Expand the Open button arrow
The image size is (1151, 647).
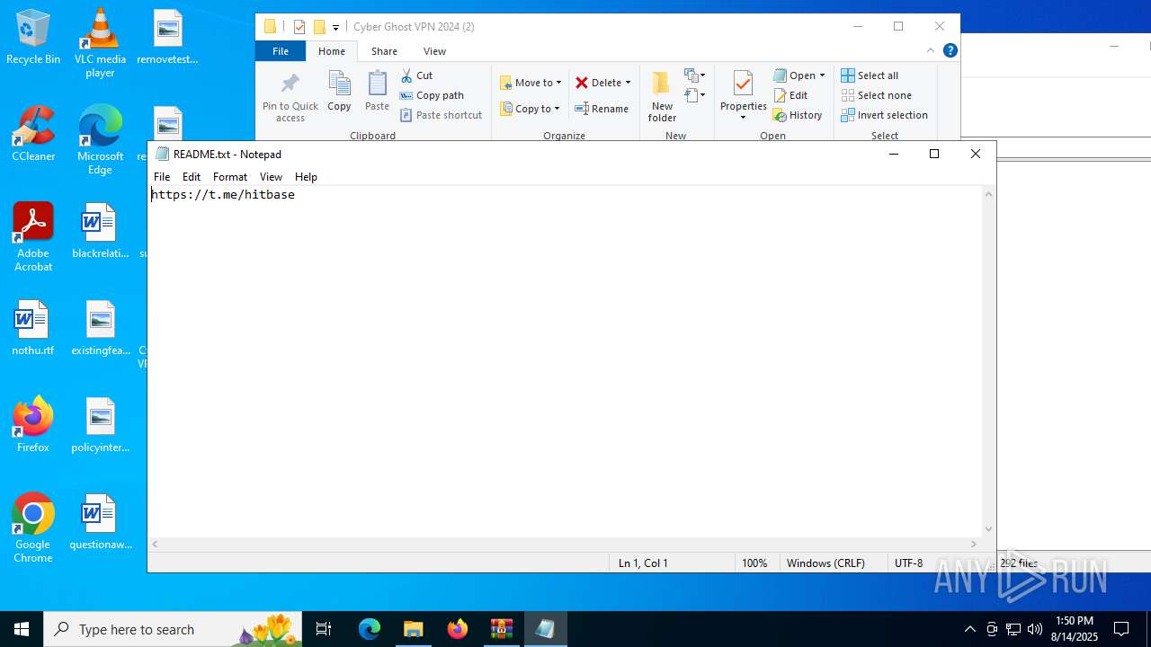point(822,75)
